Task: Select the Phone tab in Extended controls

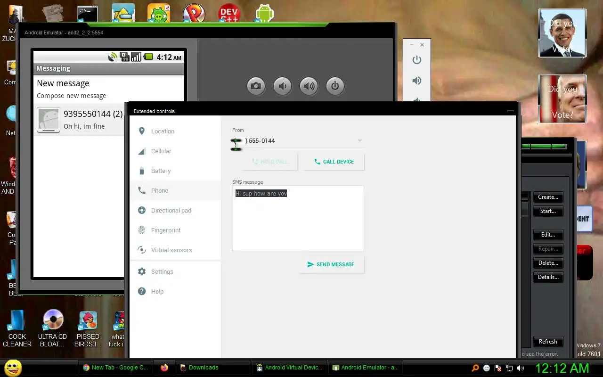Action: pyautogui.click(x=175, y=191)
